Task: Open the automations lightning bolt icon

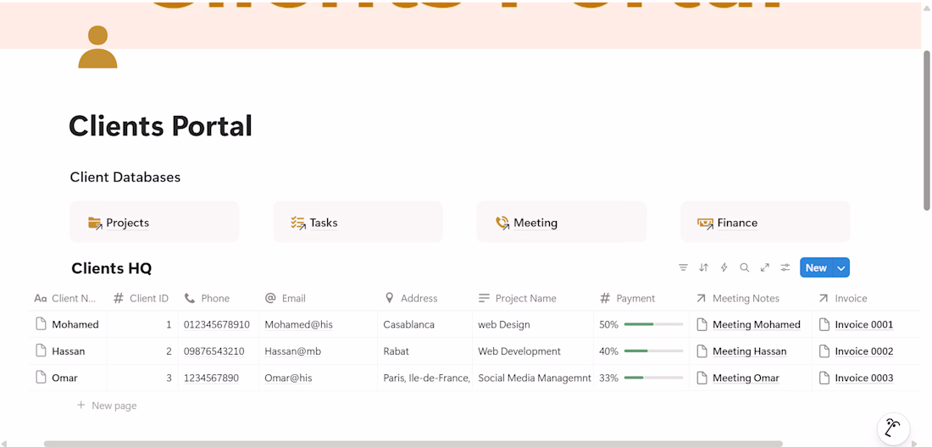Action: [x=724, y=268]
